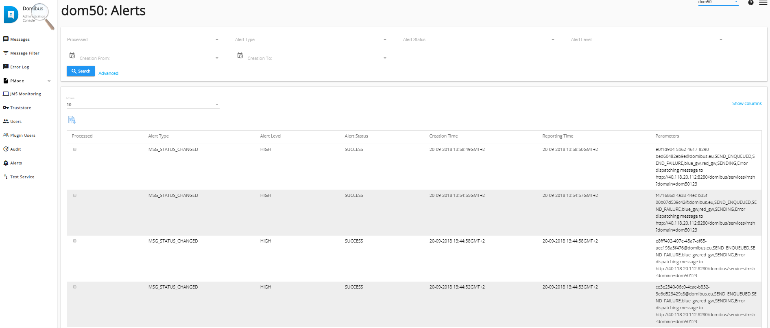Screen dimensions: 770x328
Task: Go to Truststore page
Action: pyautogui.click(x=21, y=108)
